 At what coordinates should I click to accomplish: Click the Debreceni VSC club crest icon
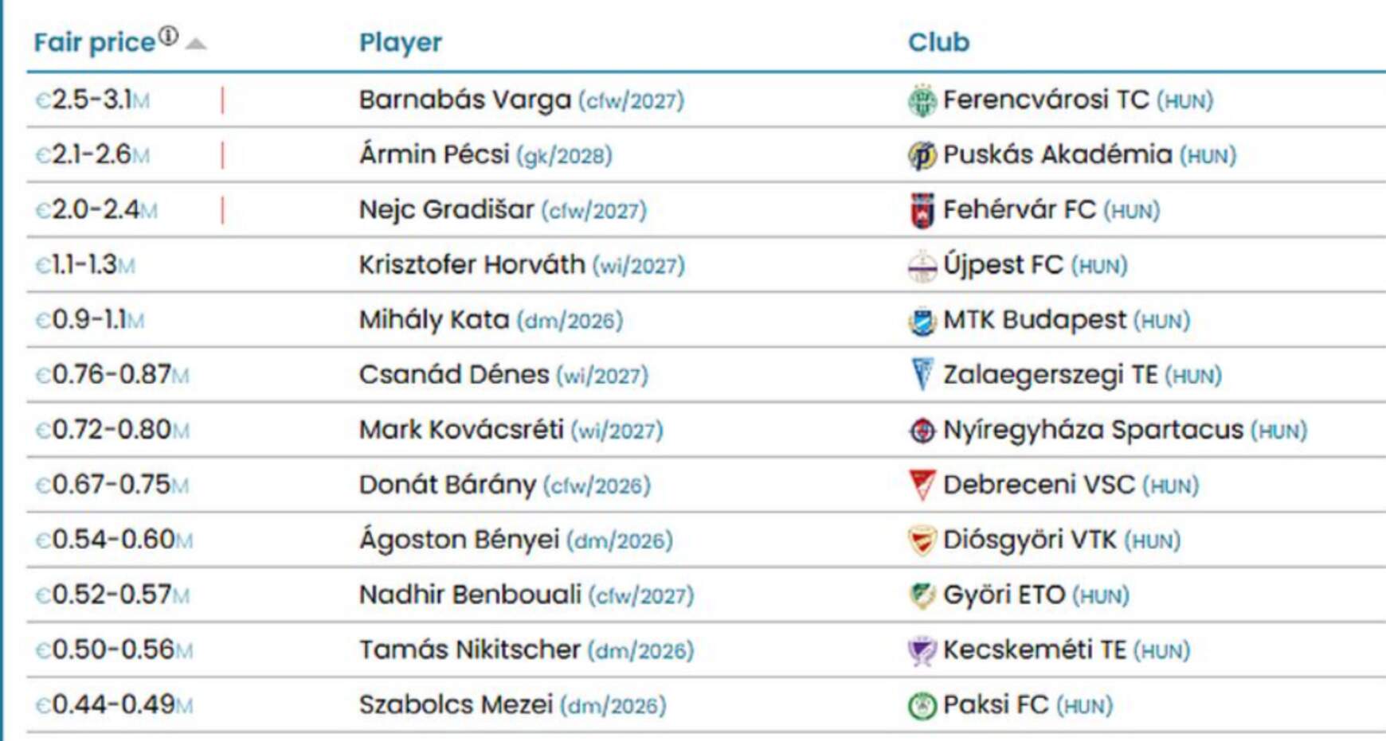922,486
